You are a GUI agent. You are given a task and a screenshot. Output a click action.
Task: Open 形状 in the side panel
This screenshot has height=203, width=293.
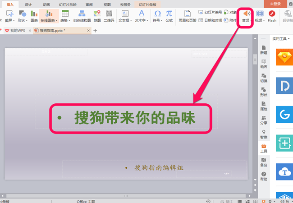(x=264, y=92)
